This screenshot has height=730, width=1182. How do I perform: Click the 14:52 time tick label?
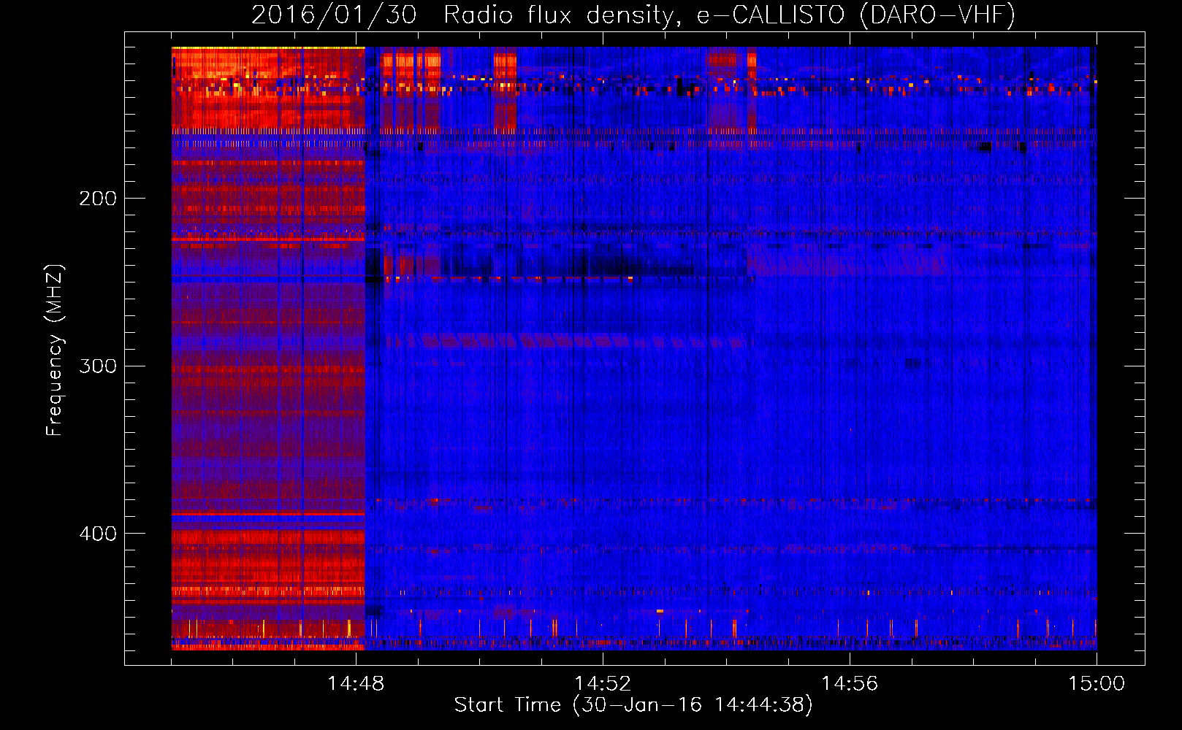pos(603,684)
